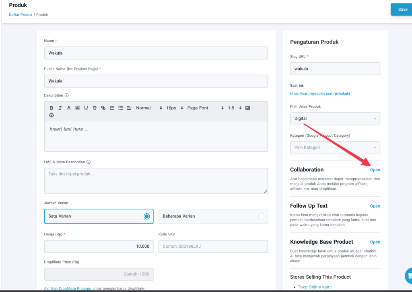Click the Save button

[402, 10]
